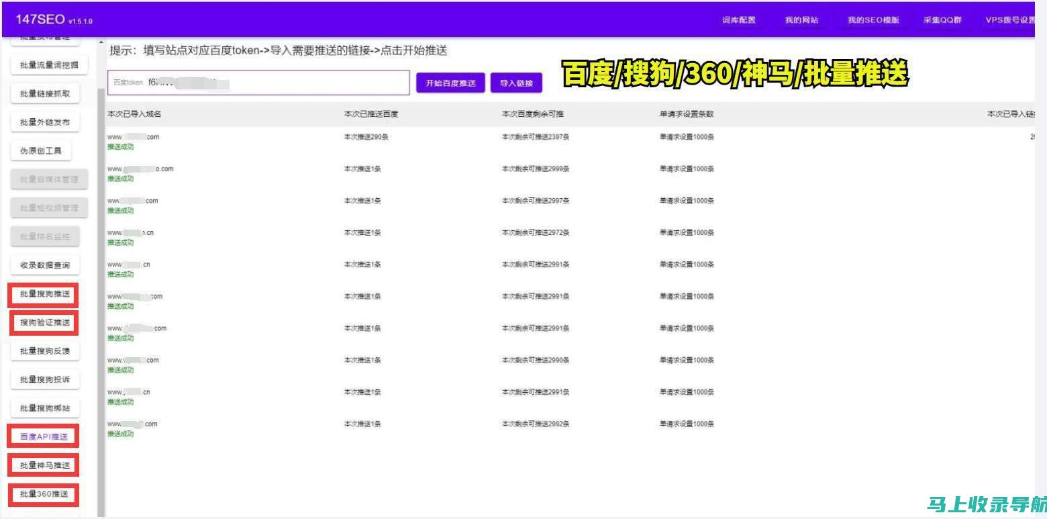Select 百度API推送 in the sidebar
Screen dimensions: 1047x519
[x=44, y=436]
